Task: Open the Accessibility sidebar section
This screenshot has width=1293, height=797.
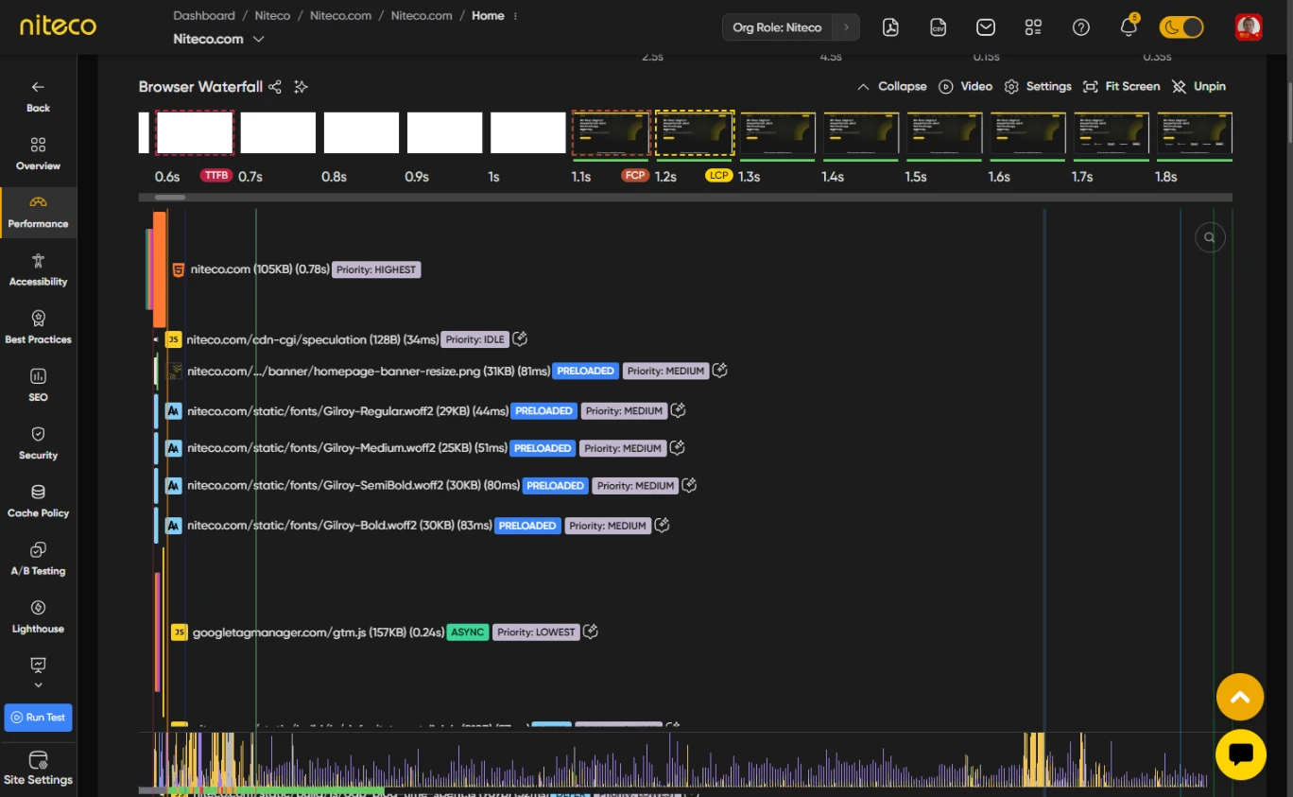Action: (38, 269)
